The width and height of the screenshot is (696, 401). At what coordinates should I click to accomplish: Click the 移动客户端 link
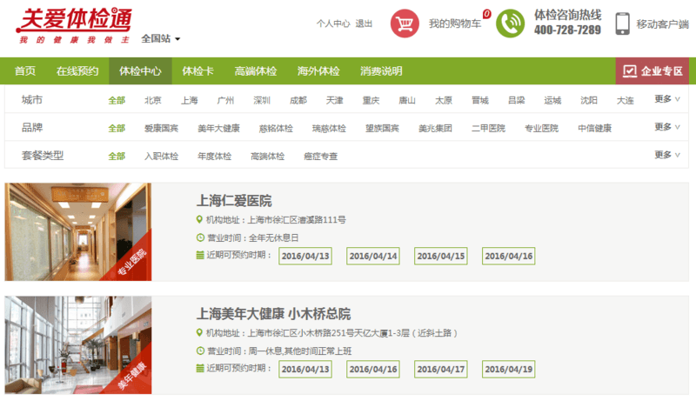[663, 24]
